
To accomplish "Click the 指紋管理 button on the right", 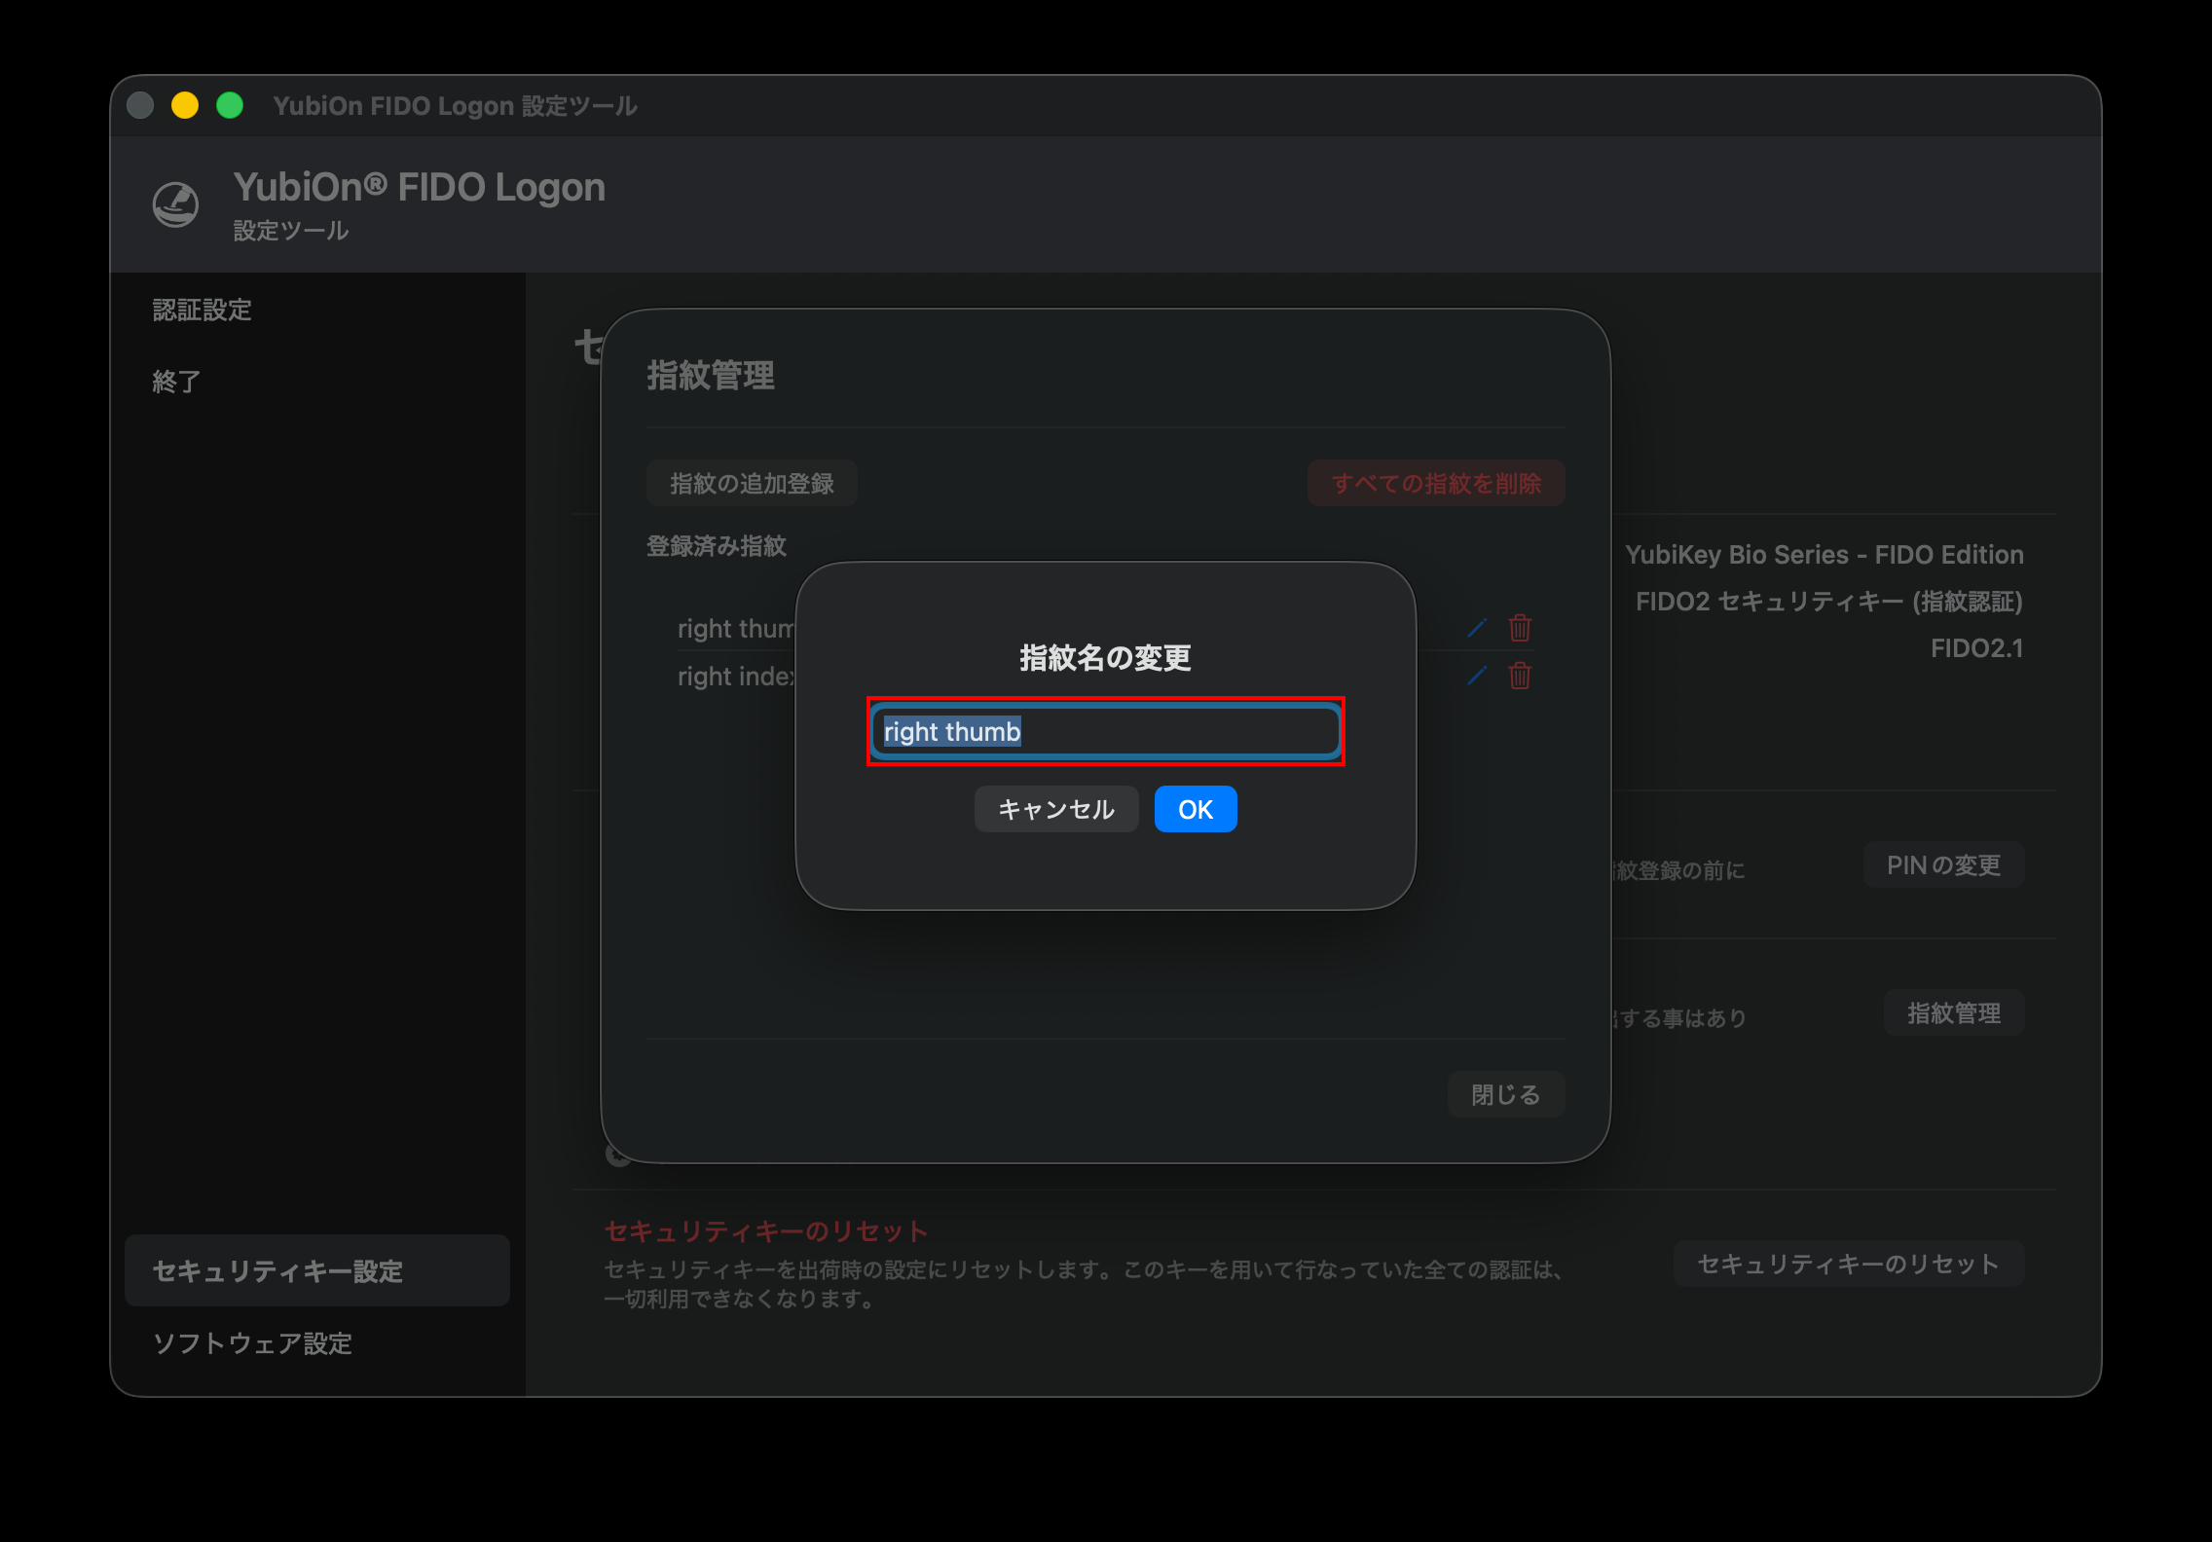I will 1954,1012.
